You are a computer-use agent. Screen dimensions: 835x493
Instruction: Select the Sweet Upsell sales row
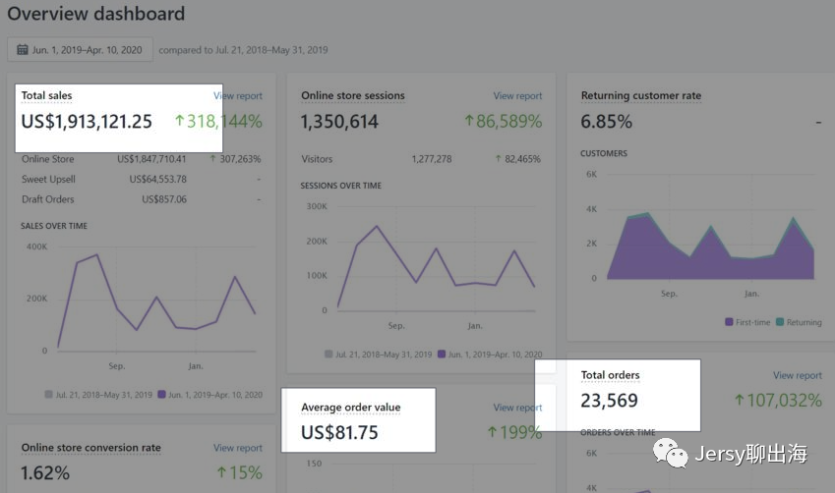tap(48, 179)
